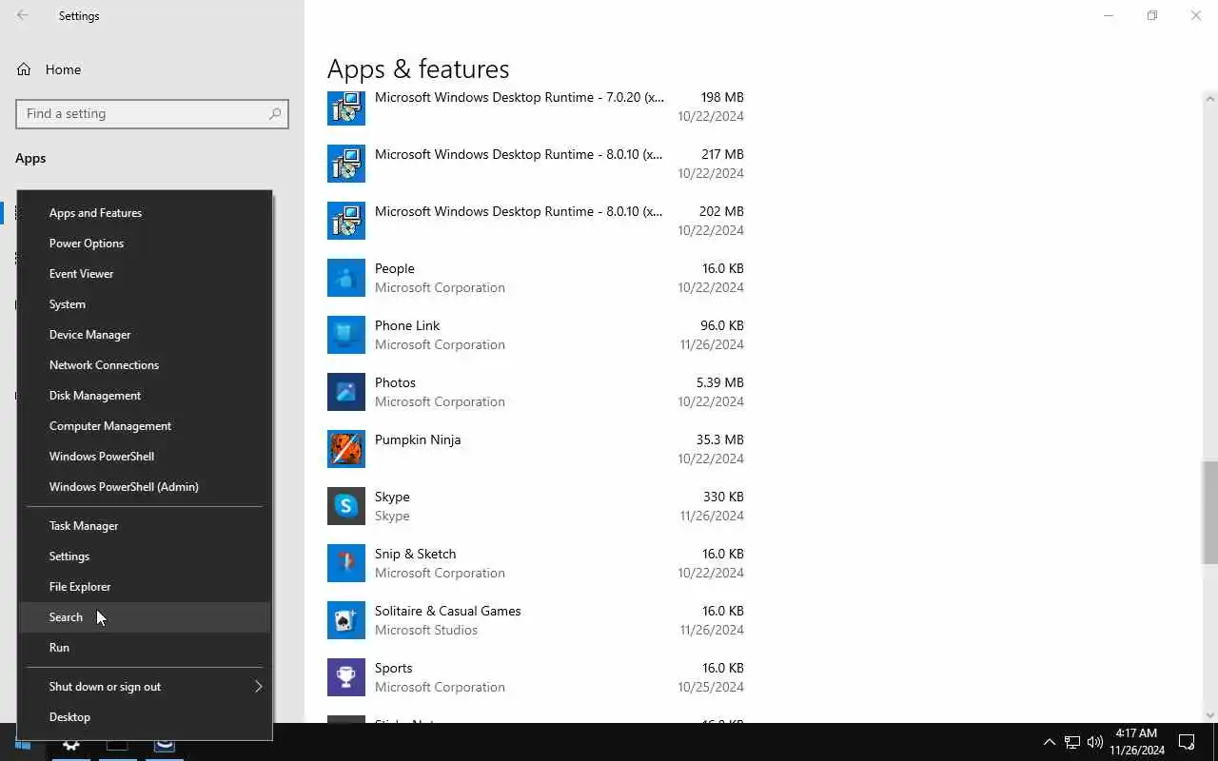This screenshot has height=761, width=1218.
Task: Click the scrollbar down arrow
Action: [x=1210, y=715]
